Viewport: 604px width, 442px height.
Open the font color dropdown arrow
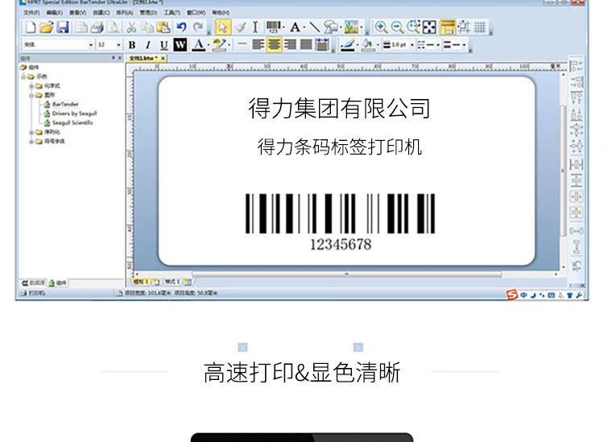(x=209, y=45)
